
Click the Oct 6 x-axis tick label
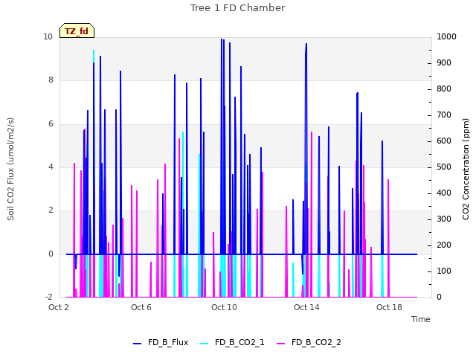coord(141,307)
